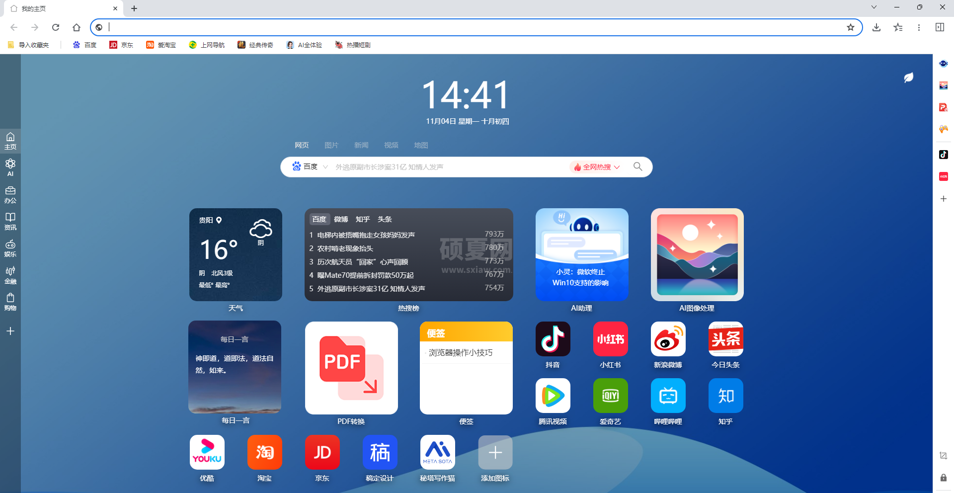Toggle the side panel layout icon
This screenshot has width=954, height=493.
tap(940, 27)
